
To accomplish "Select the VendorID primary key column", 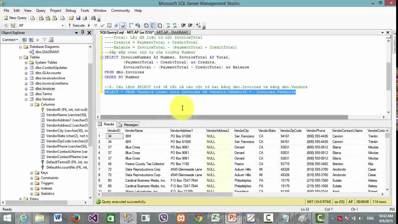I will pyautogui.click(x=67, y=110).
